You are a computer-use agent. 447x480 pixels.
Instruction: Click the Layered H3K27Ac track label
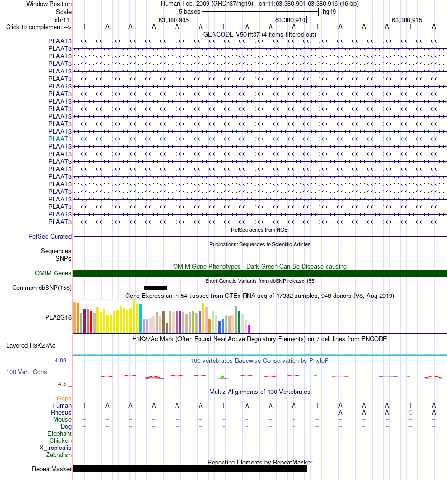pyautogui.click(x=31, y=345)
